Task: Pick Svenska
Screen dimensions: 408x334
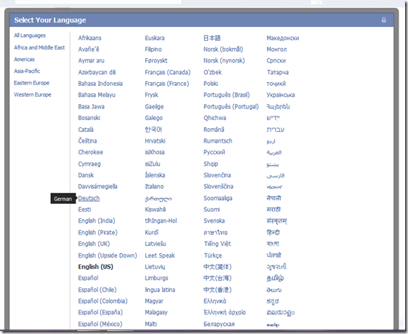Action: coord(214,220)
